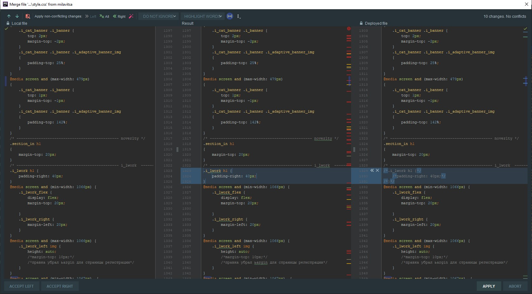This screenshot has width=532, height=294.
Task: Click '.i_lwork_right {' in Deployed file pane
Action: (x=410, y=219)
